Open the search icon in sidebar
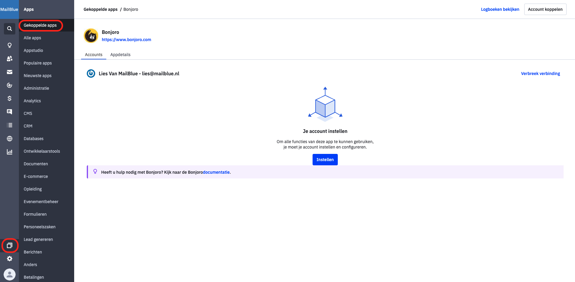Screen dimensions: 575x282 10,29
